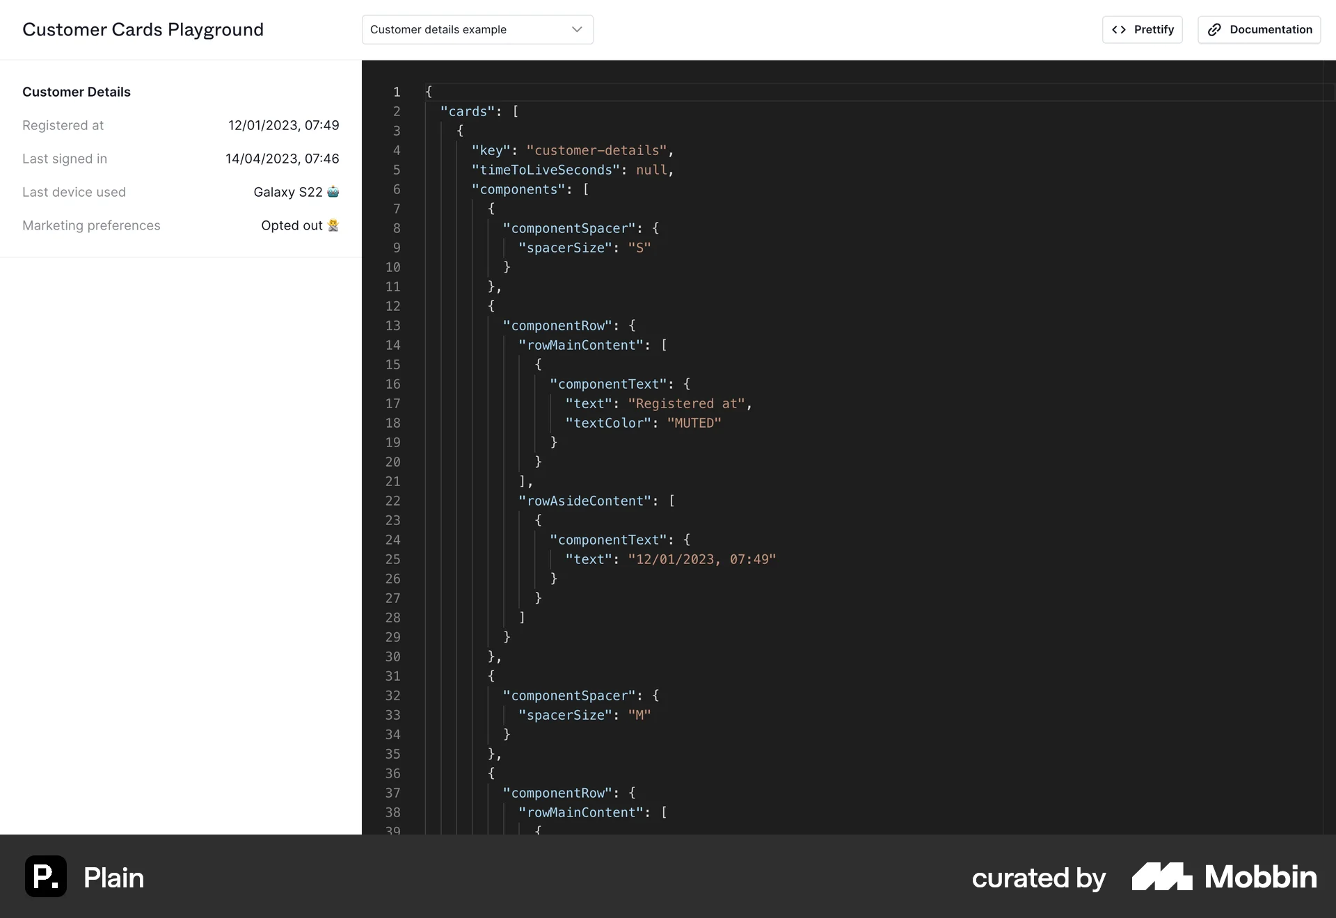Click the Opted out text value
The image size is (1336, 918).
point(292,225)
